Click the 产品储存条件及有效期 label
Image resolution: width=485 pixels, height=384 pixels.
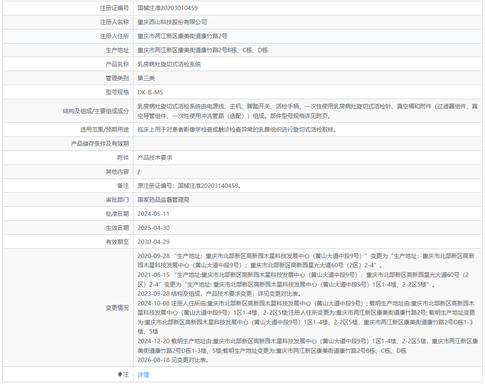[x=100, y=144]
